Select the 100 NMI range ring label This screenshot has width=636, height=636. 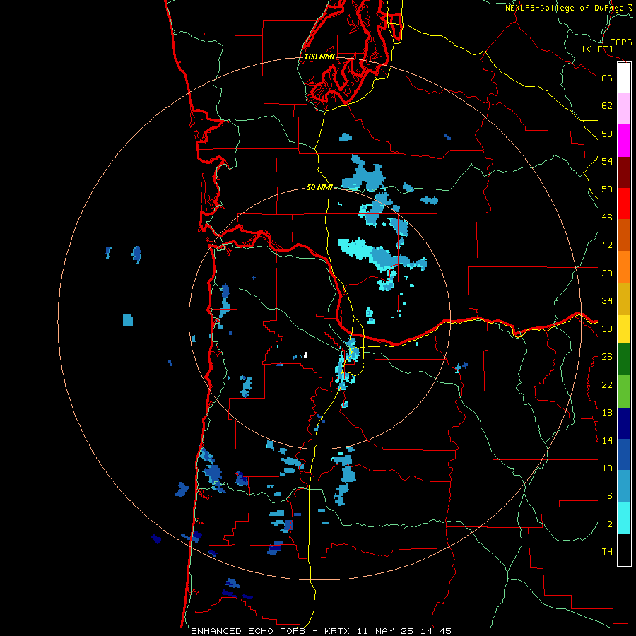pyautogui.click(x=319, y=57)
